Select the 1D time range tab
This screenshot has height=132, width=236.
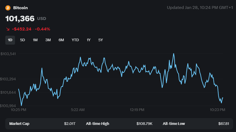pyautogui.click(x=10, y=40)
